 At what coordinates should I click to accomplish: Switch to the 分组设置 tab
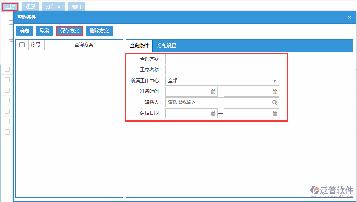(167, 46)
